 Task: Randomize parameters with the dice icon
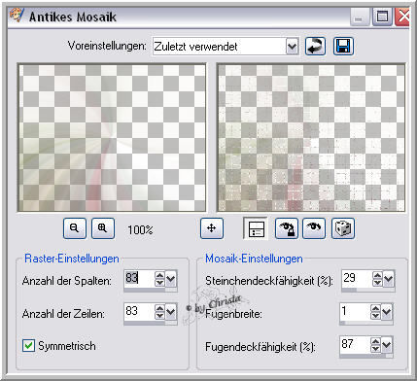click(x=343, y=228)
